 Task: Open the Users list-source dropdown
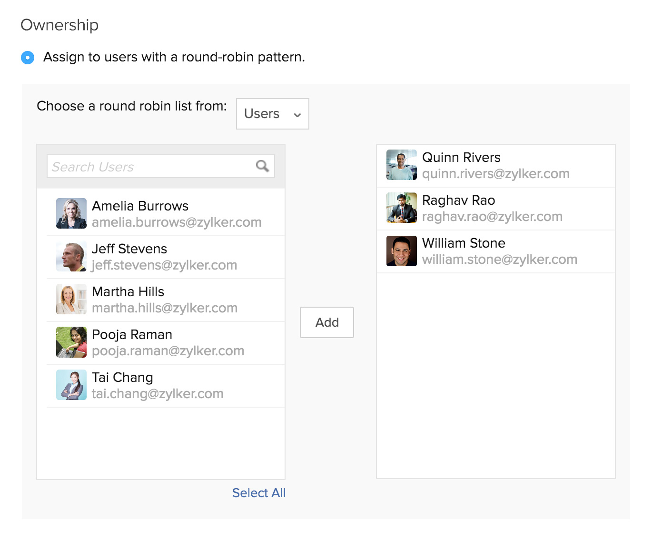pos(272,114)
